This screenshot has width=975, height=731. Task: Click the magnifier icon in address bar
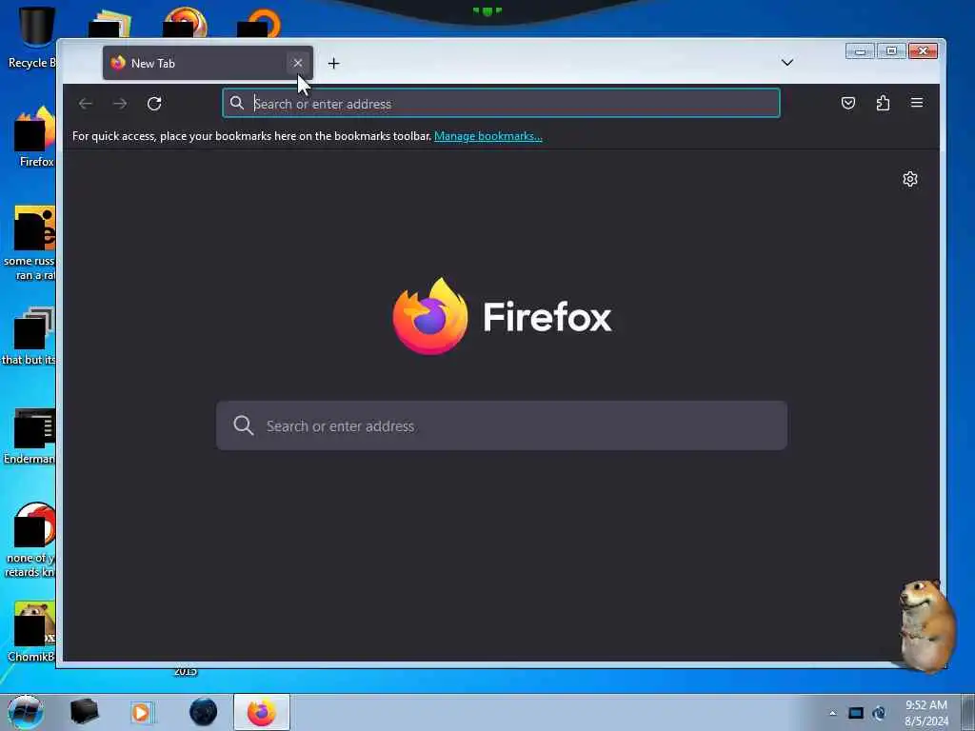237,103
